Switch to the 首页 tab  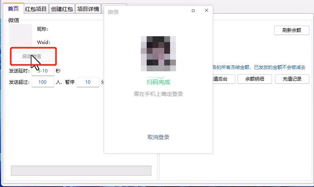pyautogui.click(x=13, y=9)
